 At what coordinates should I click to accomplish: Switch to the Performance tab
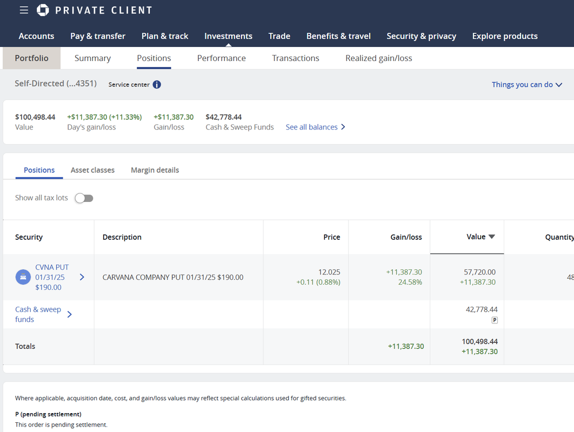click(222, 58)
